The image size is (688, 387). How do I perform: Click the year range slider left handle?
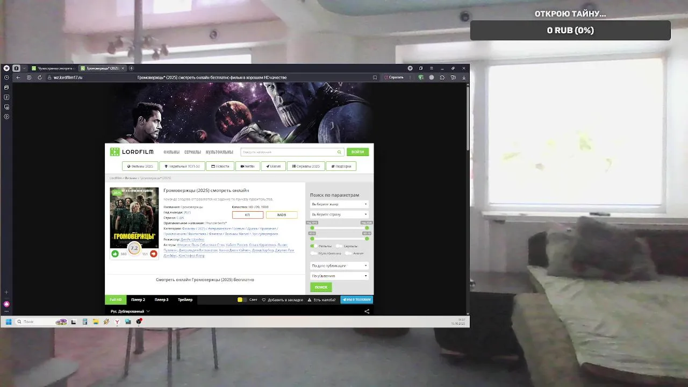(x=312, y=228)
